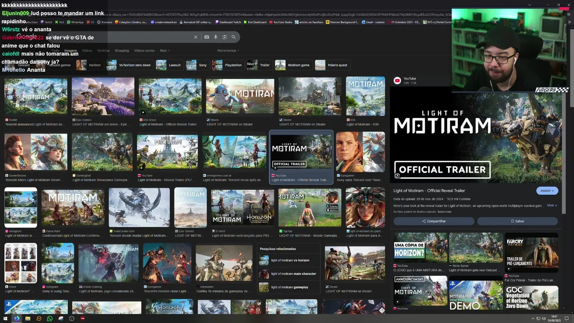
Task: Open the volume icon in system tray
Action: click(544, 319)
